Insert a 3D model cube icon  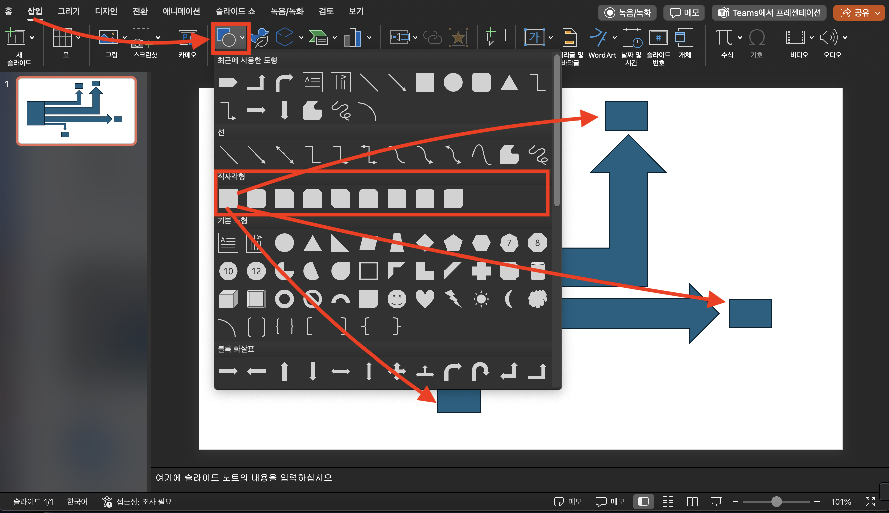(285, 37)
